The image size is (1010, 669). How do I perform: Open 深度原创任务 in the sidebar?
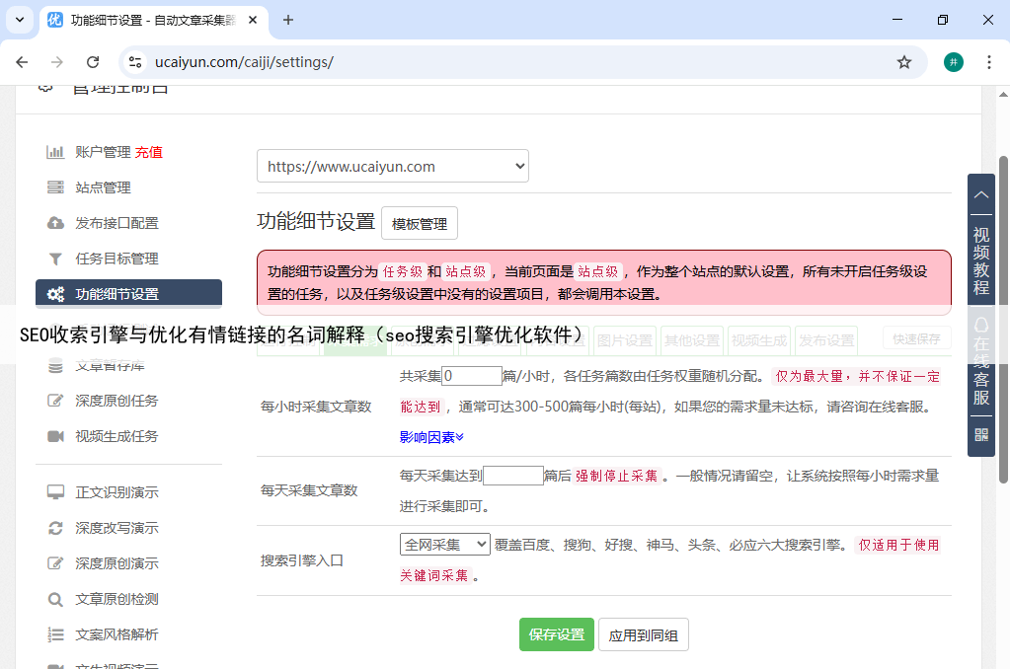[117, 401]
